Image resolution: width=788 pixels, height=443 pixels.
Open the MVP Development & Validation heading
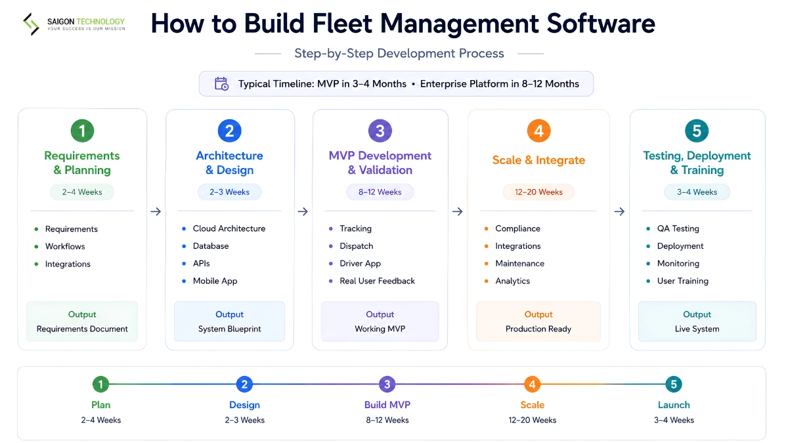pos(380,163)
